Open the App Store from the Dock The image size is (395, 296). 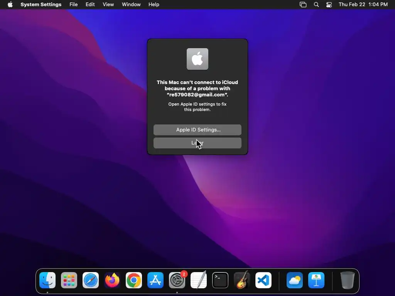[x=155, y=280]
